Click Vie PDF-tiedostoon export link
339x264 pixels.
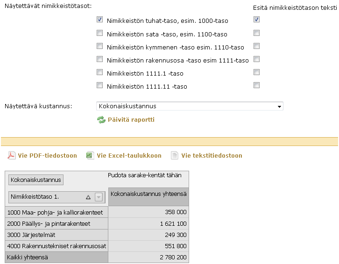[x=47, y=155]
